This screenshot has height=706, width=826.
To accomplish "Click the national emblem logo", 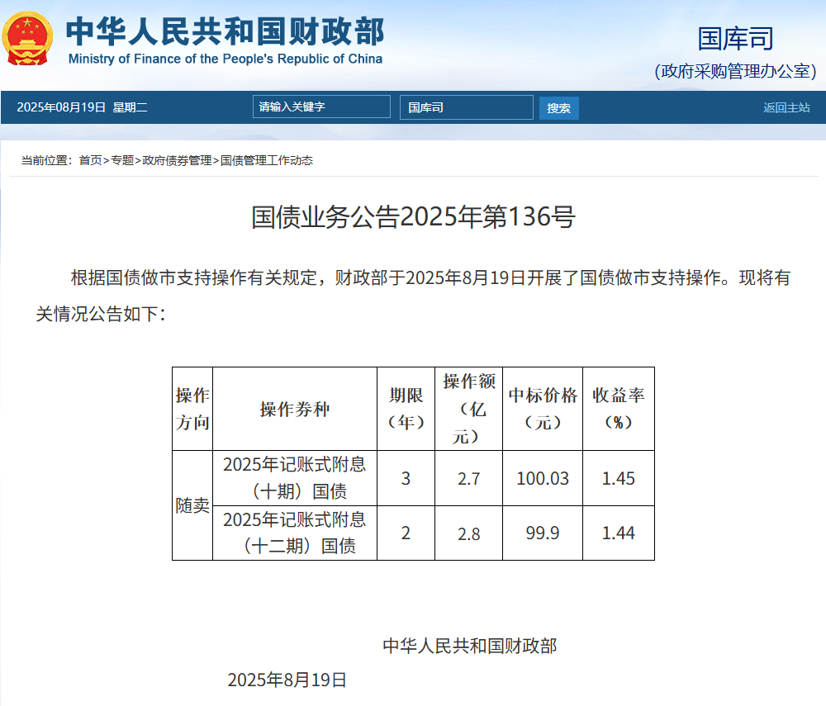I will click(x=26, y=40).
